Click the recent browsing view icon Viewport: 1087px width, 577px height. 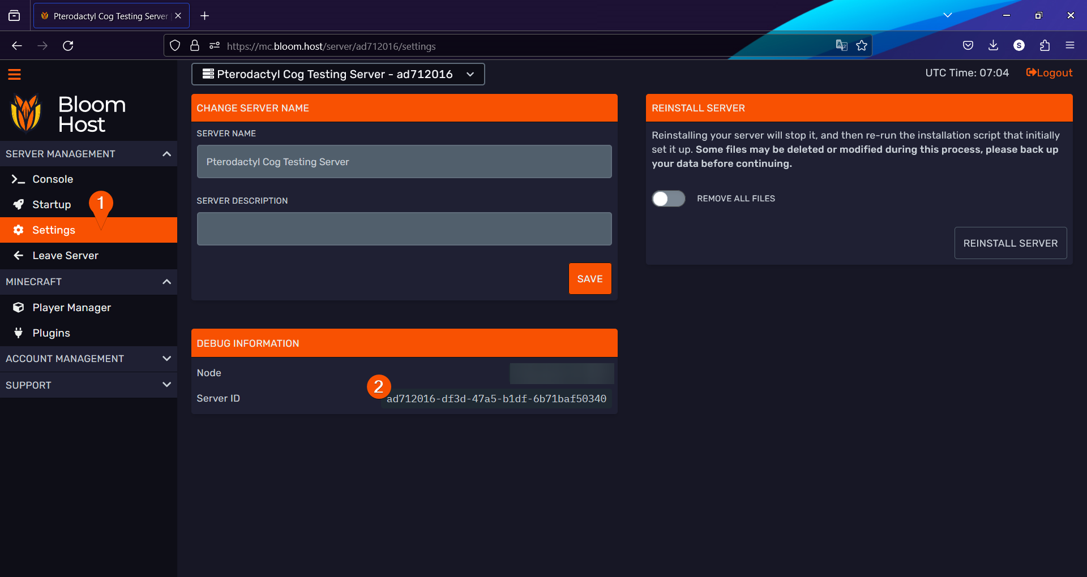(x=14, y=16)
